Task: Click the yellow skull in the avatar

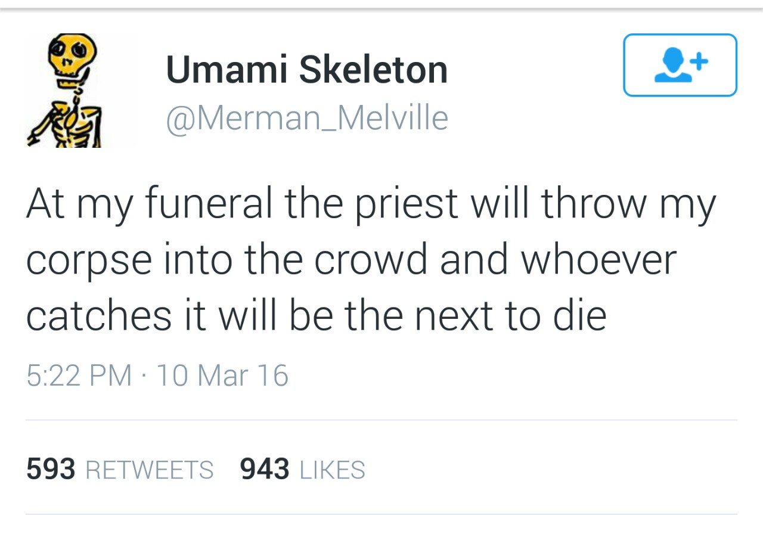Action: (73, 54)
